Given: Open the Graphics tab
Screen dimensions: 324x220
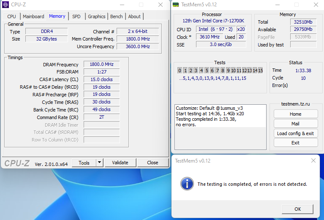Looking at the screenshot, I should [96, 16].
